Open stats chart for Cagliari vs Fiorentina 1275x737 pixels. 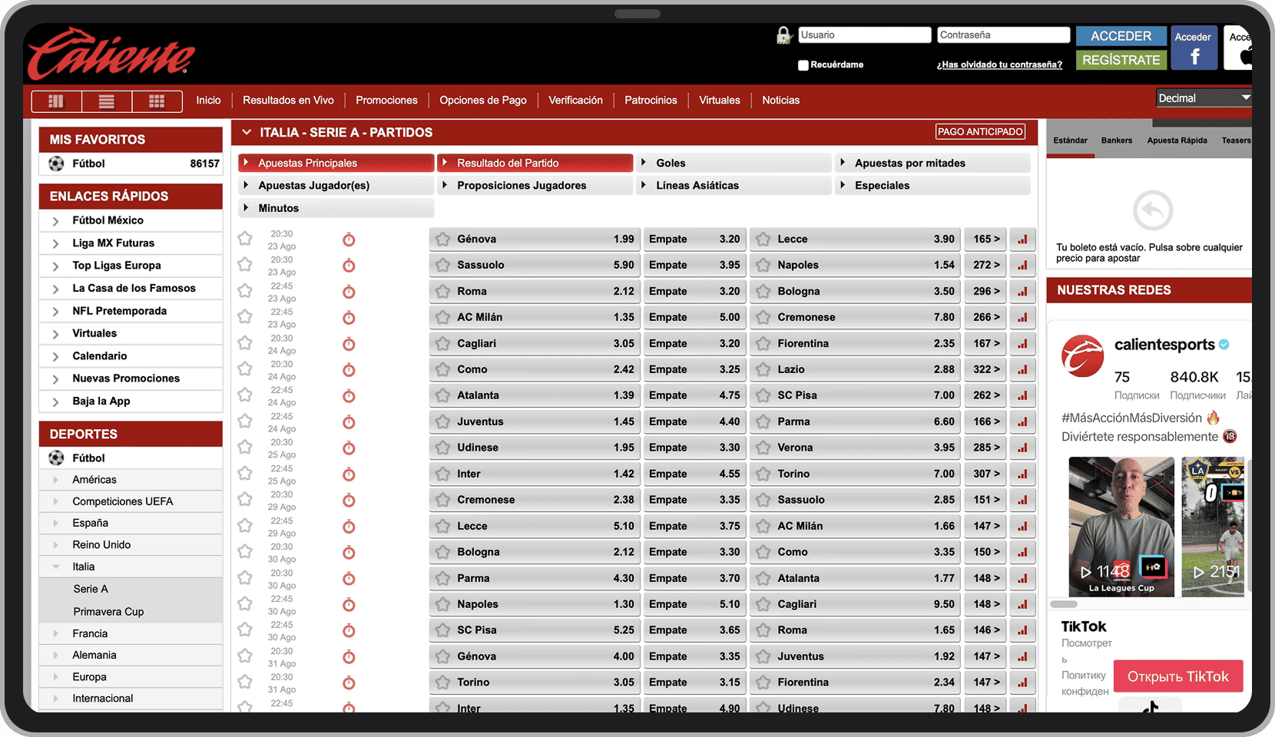pyautogui.click(x=1022, y=344)
